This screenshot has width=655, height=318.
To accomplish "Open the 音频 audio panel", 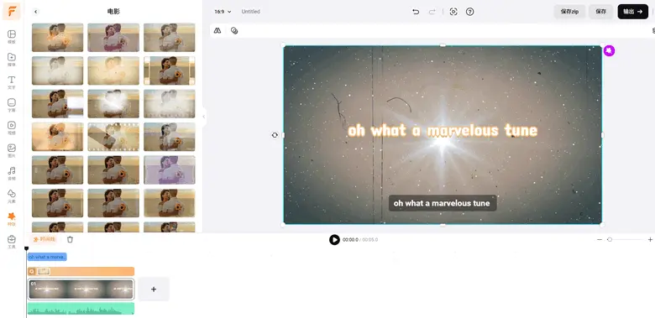I will 11,174.
